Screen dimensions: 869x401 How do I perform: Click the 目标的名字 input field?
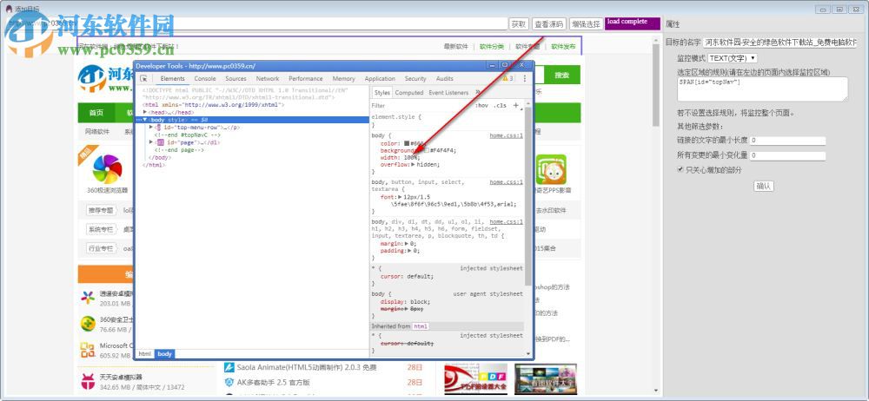pos(779,43)
